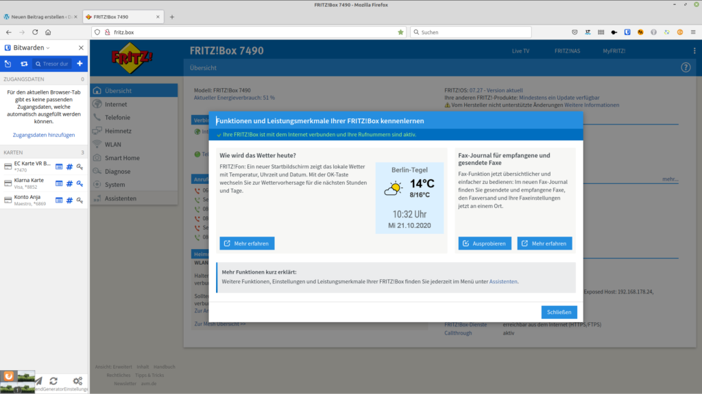
Task: Click the 'Aktueller Energieverbrauch: 51 %' link
Action: pos(234,98)
